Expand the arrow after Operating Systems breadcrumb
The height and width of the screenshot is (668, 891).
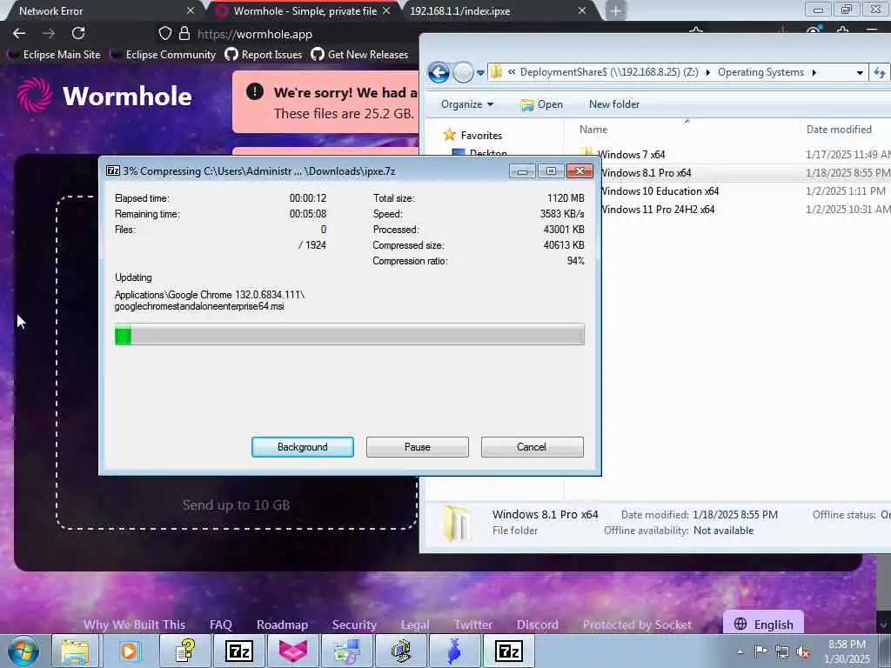(x=814, y=72)
